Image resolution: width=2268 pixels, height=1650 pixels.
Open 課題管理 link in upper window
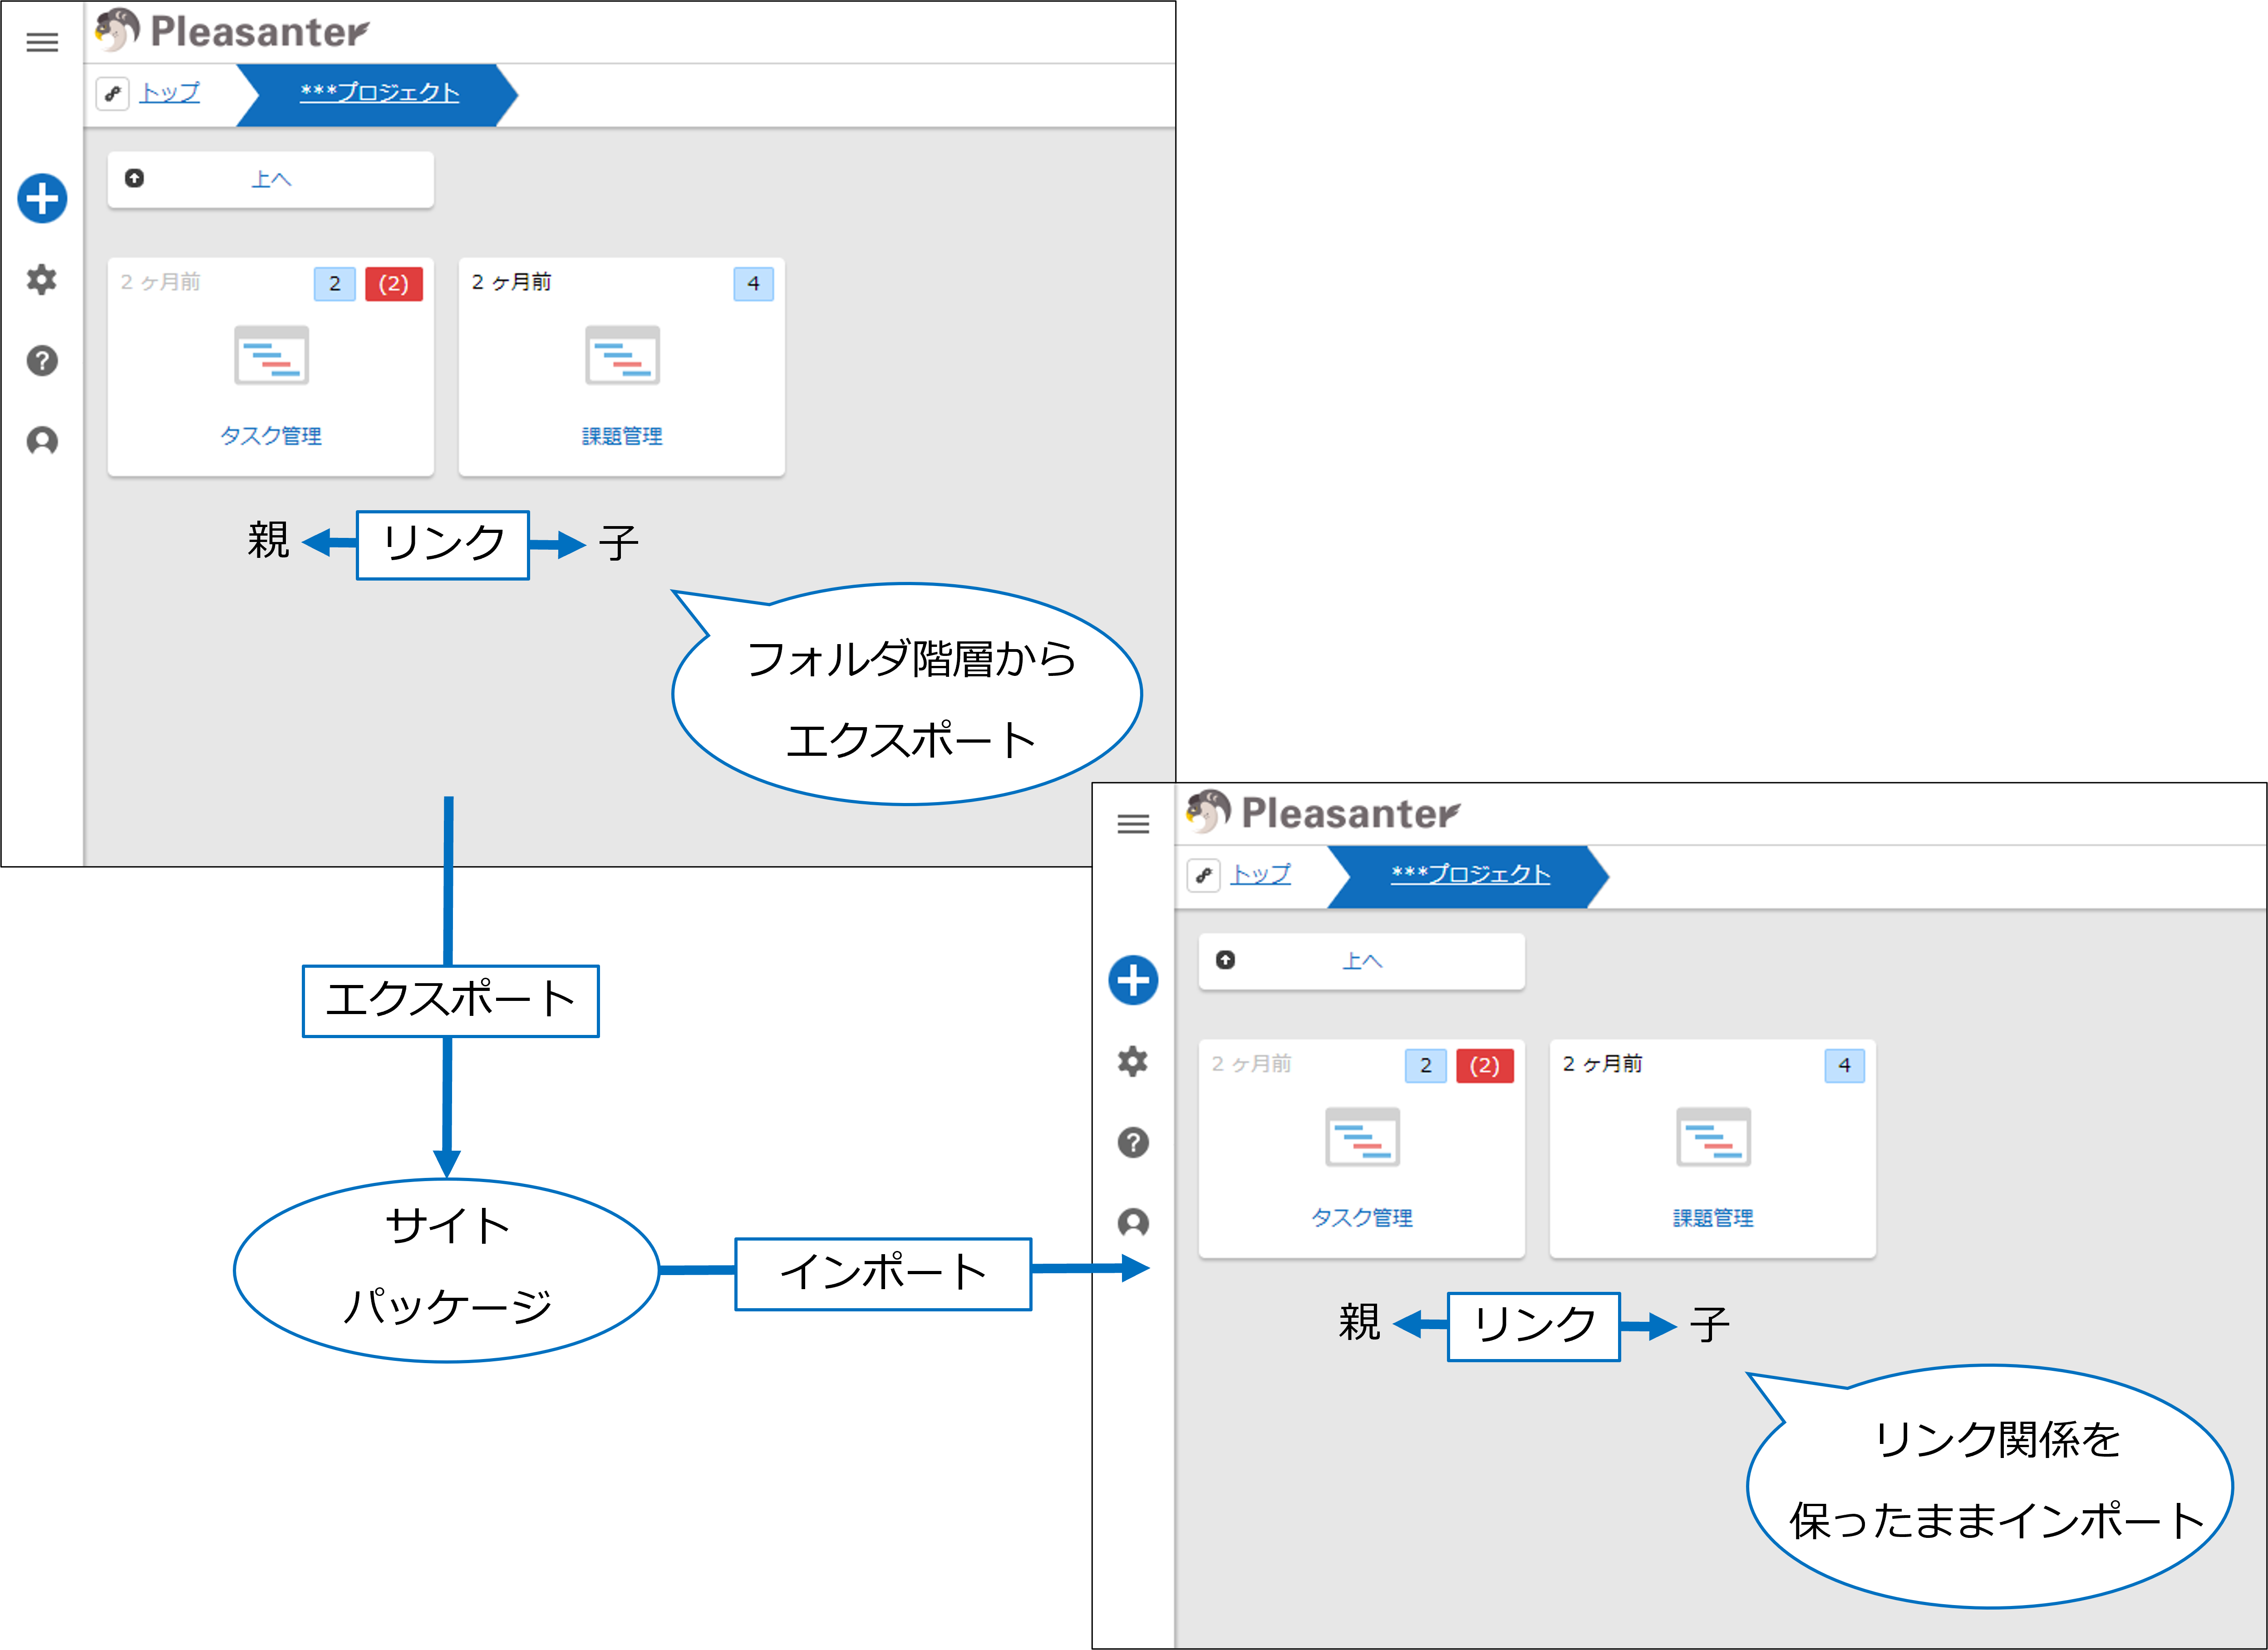tap(622, 436)
